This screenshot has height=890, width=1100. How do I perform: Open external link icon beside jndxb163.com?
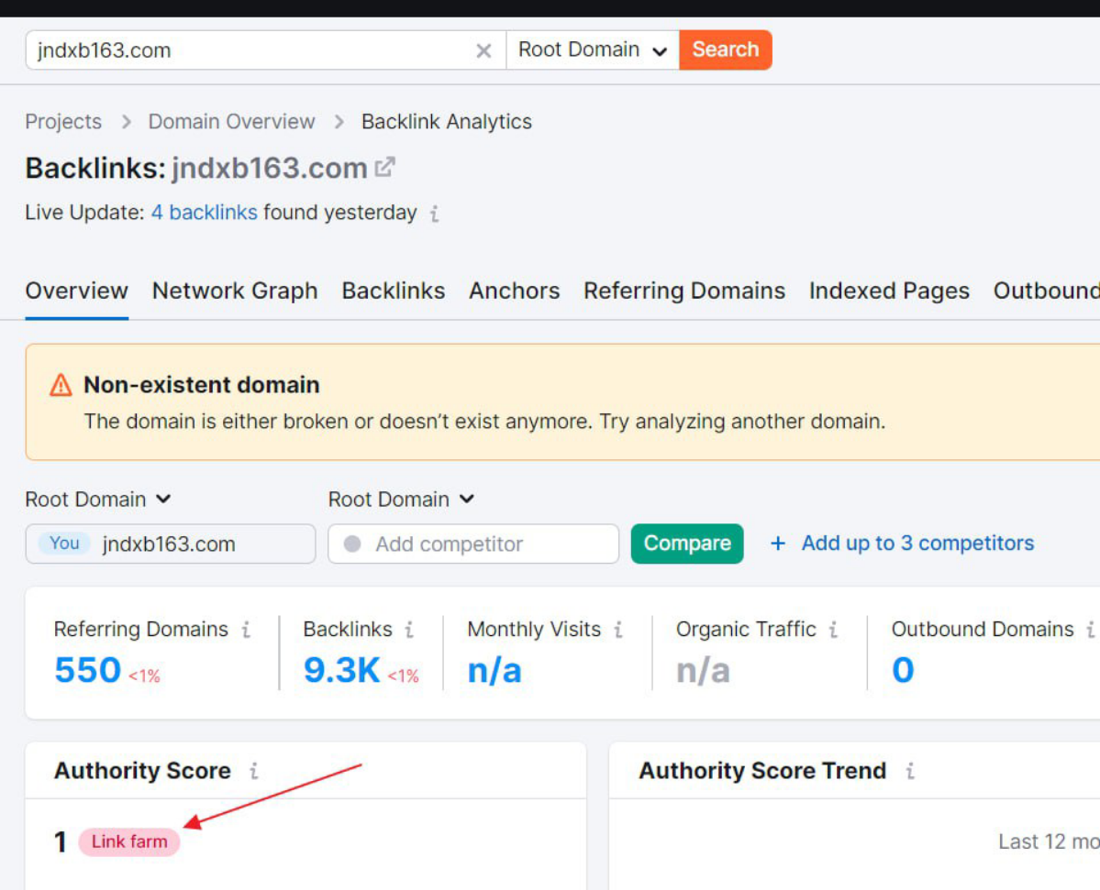385,168
